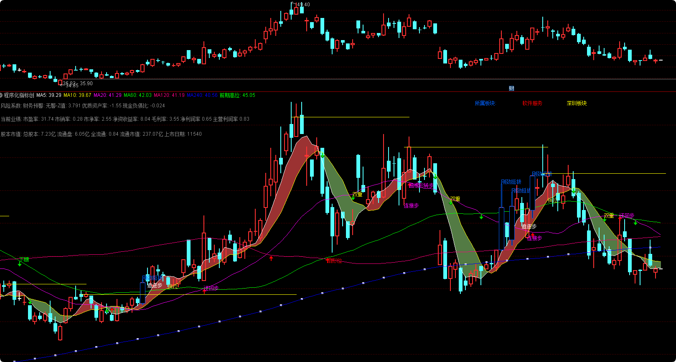Open the 程序化指标创 indicator name
This screenshot has width=676, height=362.
click(x=19, y=95)
